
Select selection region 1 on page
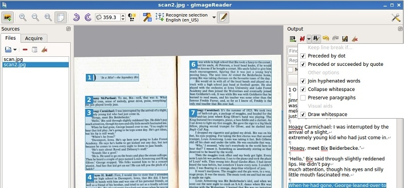coord(112,77)
